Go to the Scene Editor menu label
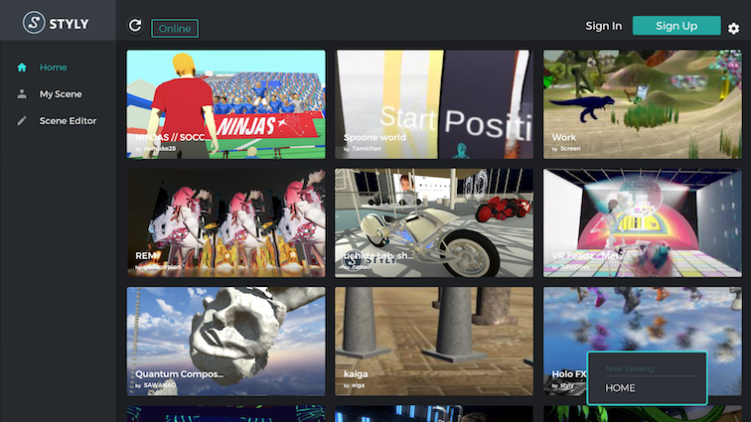The width and height of the screenshot is (751, 422). pyautogui.click(x=68, y=121)
